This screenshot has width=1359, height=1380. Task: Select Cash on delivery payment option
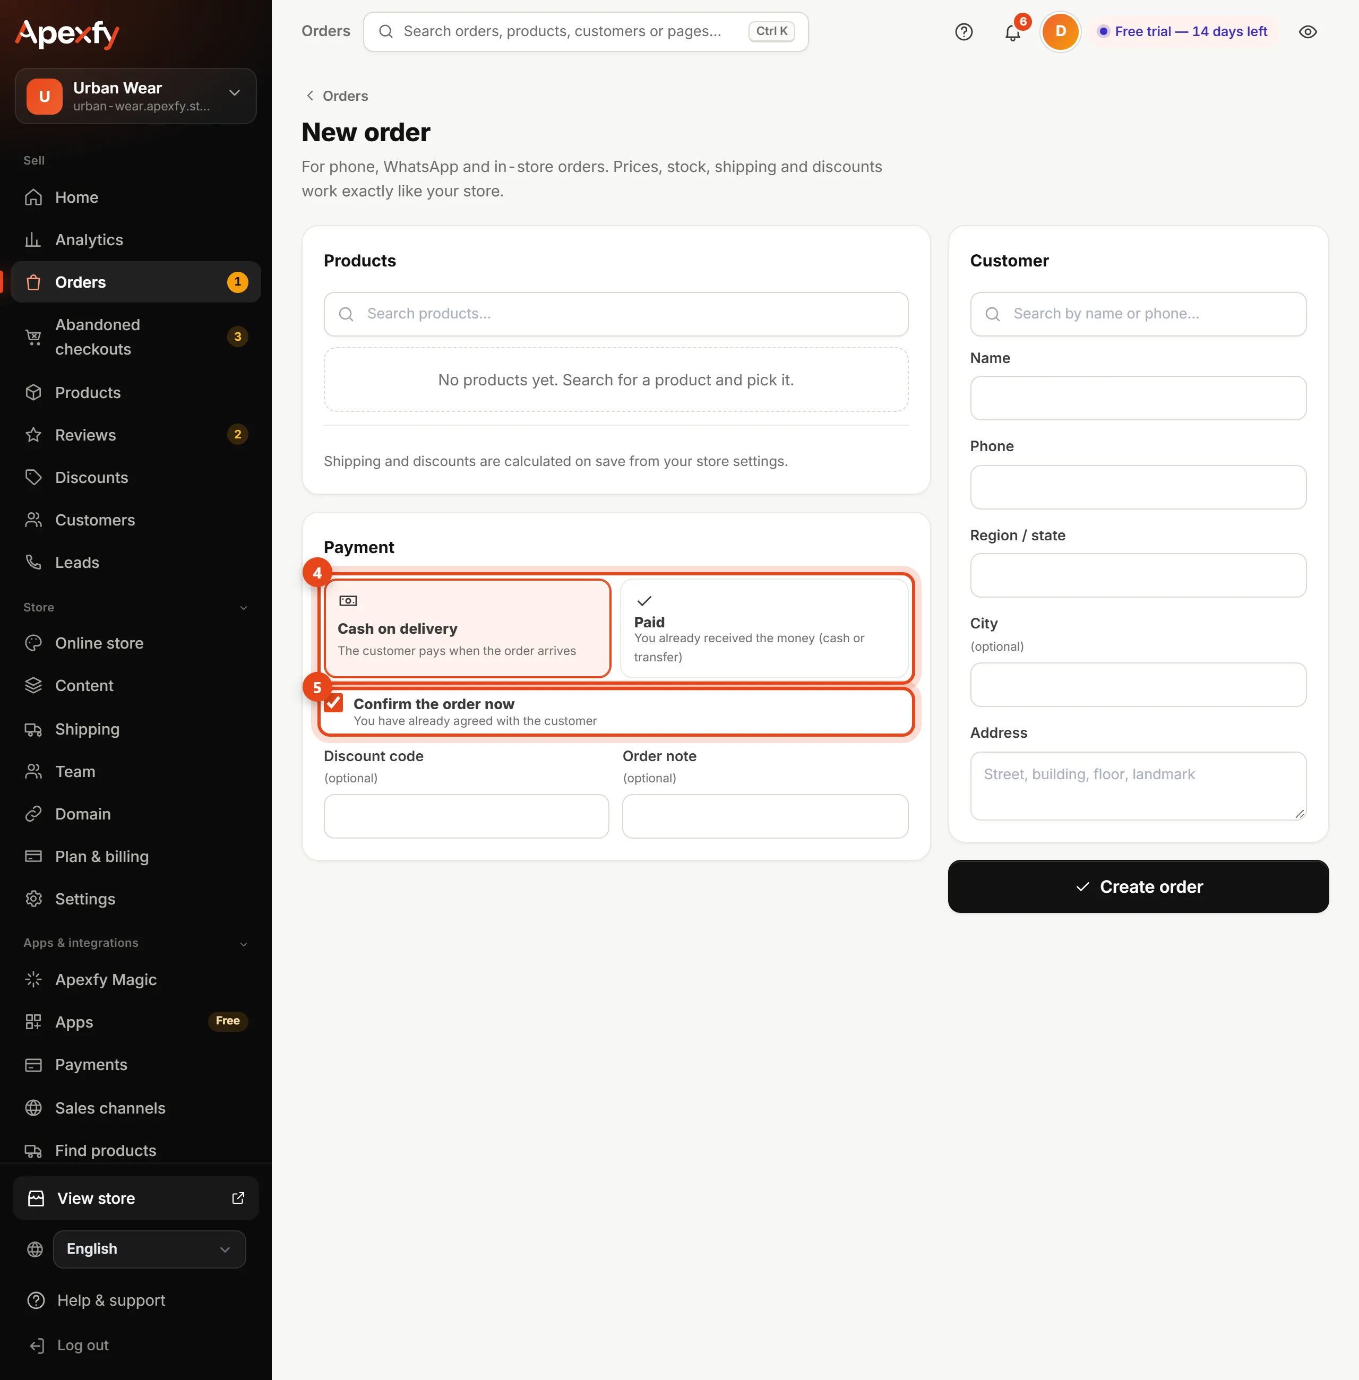point(468,628)
